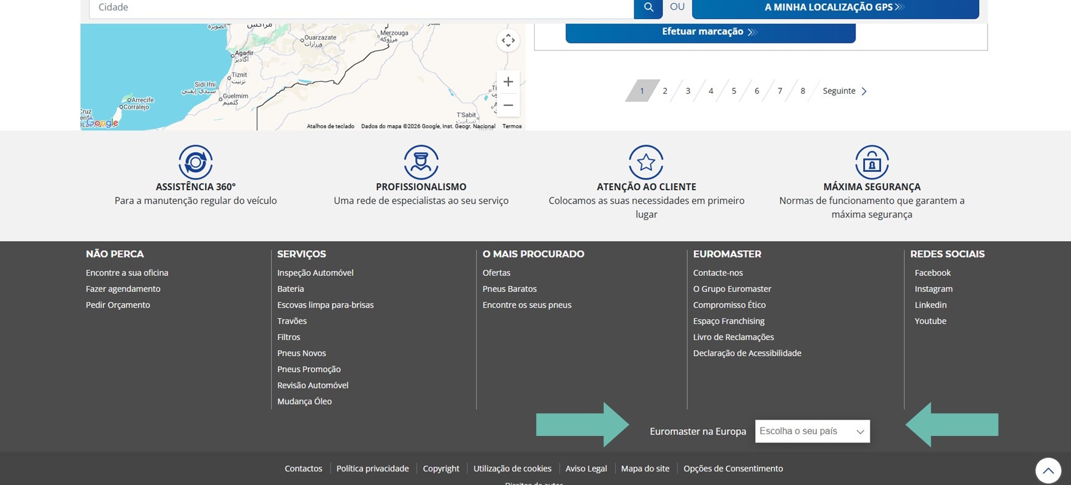Viewport: 1071px width, 485px height.
Task: Open Política privacidade link
Action: [372, 468]
